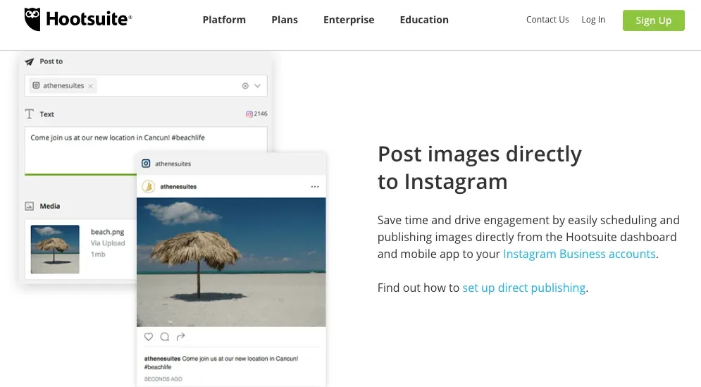Open the Enterprise menu item
The height and width of the screenshot is (387, 701).
click(x=349, y=20)
